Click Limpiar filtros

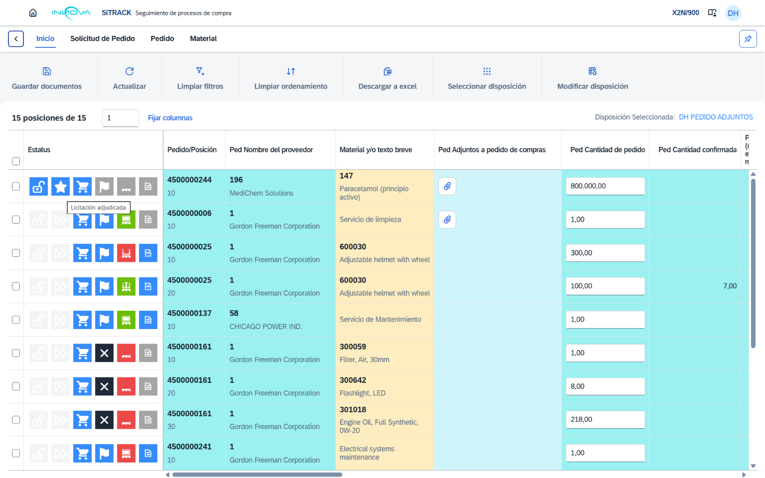tap(200, 78)
